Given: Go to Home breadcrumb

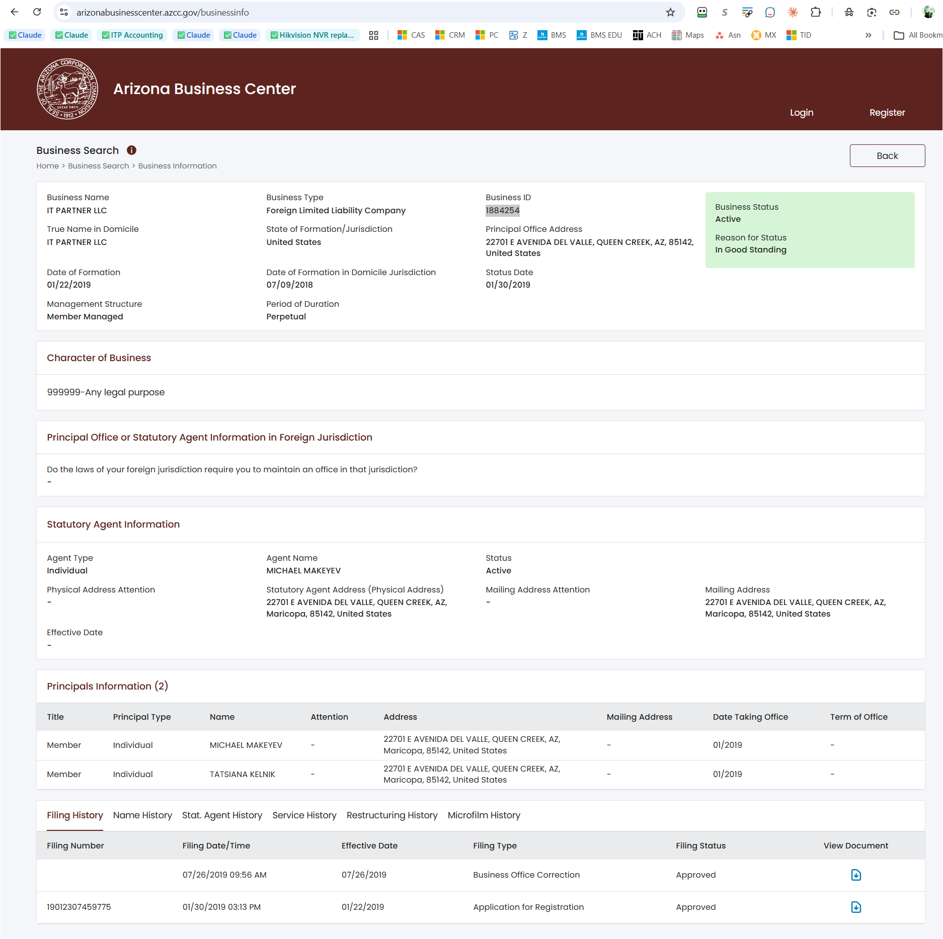Looking at the screenshot, I should [x=48, y=166].
